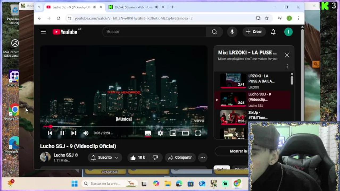Open Task View on the taskbar
Screen dimensions: 340x191
coord(144,184)
